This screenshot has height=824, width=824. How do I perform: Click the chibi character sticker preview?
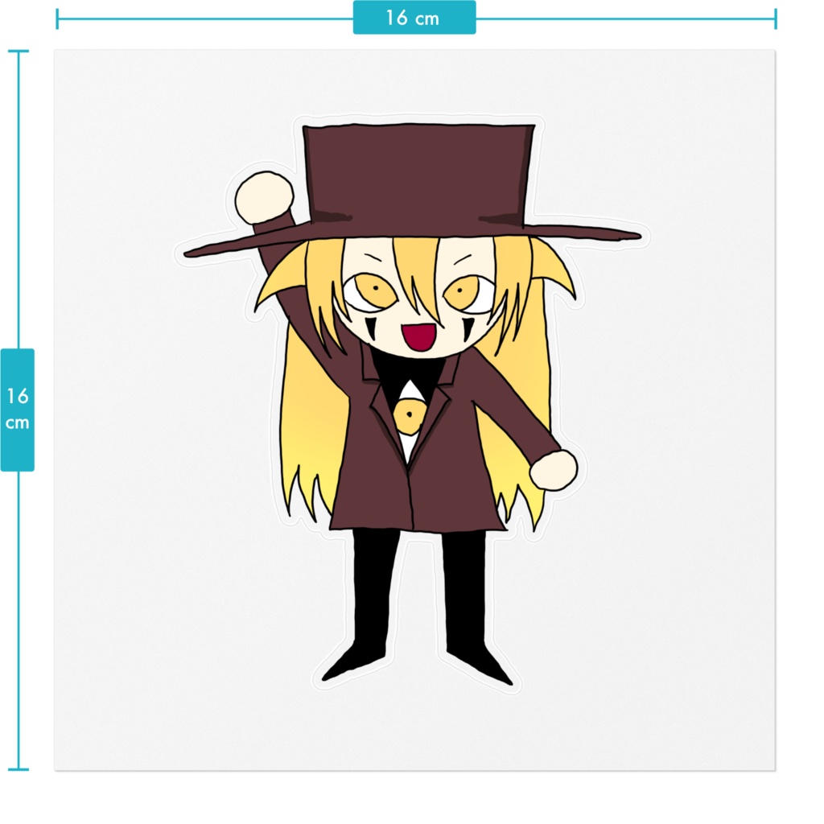pyautogui.click(x=410, y=402)
